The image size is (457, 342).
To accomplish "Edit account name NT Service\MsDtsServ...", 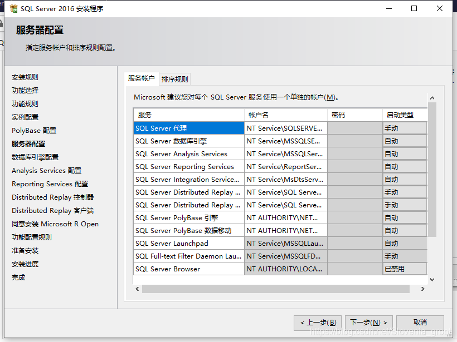I will pyautogui.click(x=285, y=180).
